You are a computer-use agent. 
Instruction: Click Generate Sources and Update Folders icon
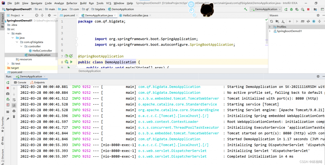point(277,21)
